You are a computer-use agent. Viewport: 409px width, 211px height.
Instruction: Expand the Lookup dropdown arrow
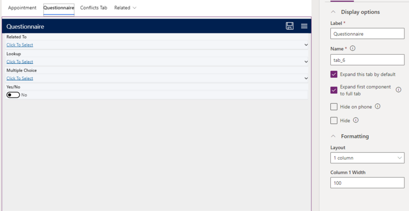[x=306, y=62]
